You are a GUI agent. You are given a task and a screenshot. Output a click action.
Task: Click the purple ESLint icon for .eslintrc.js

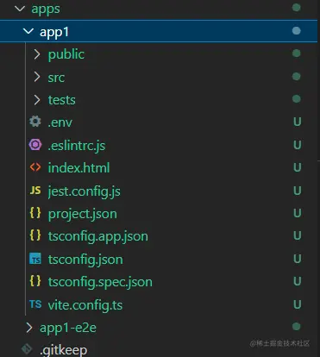35,145
